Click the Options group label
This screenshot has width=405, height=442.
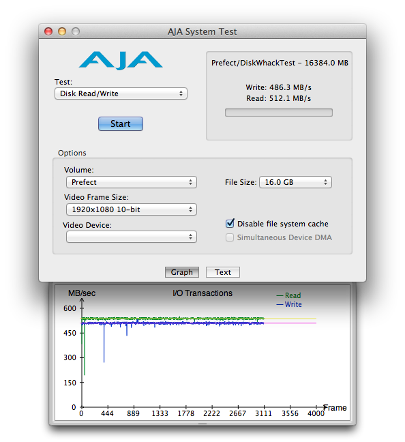click(72, 153)
